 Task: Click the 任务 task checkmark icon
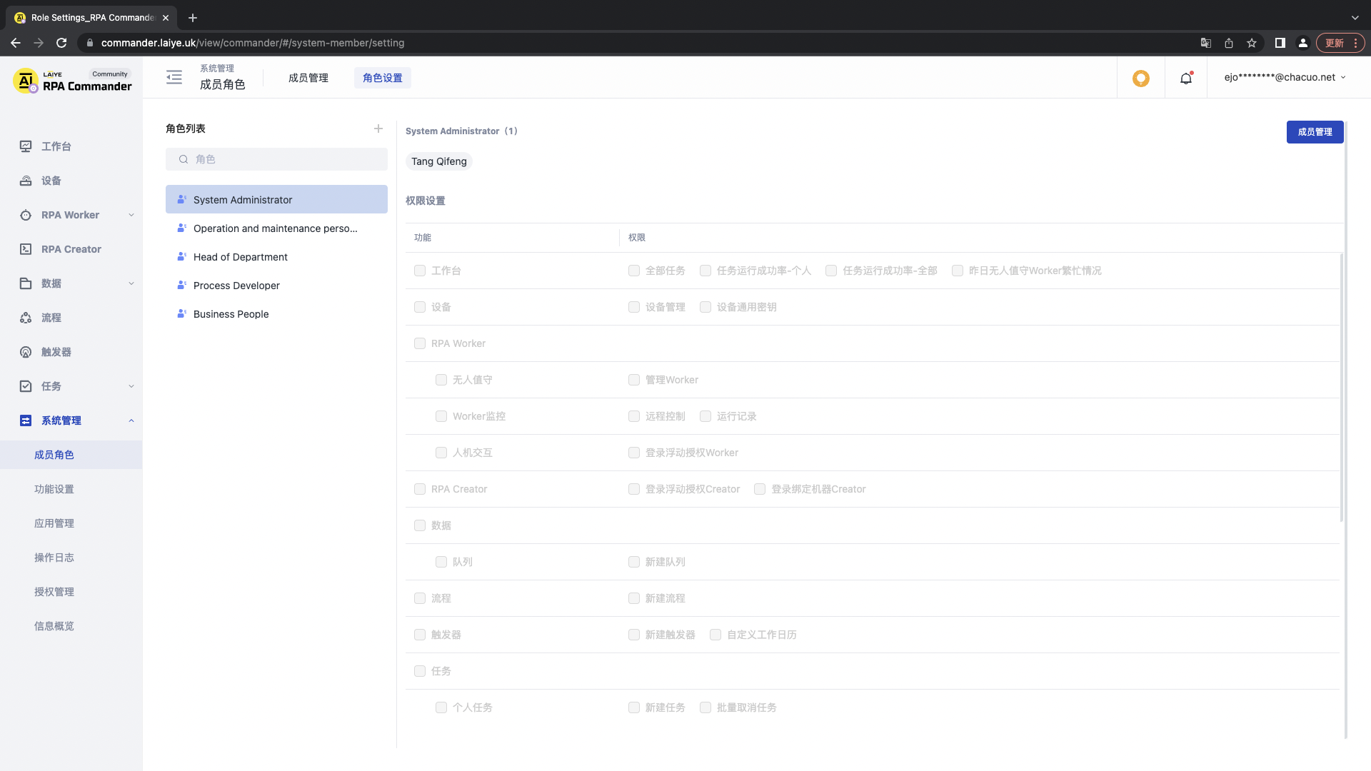pyautogui.click(x=26, y=386)
